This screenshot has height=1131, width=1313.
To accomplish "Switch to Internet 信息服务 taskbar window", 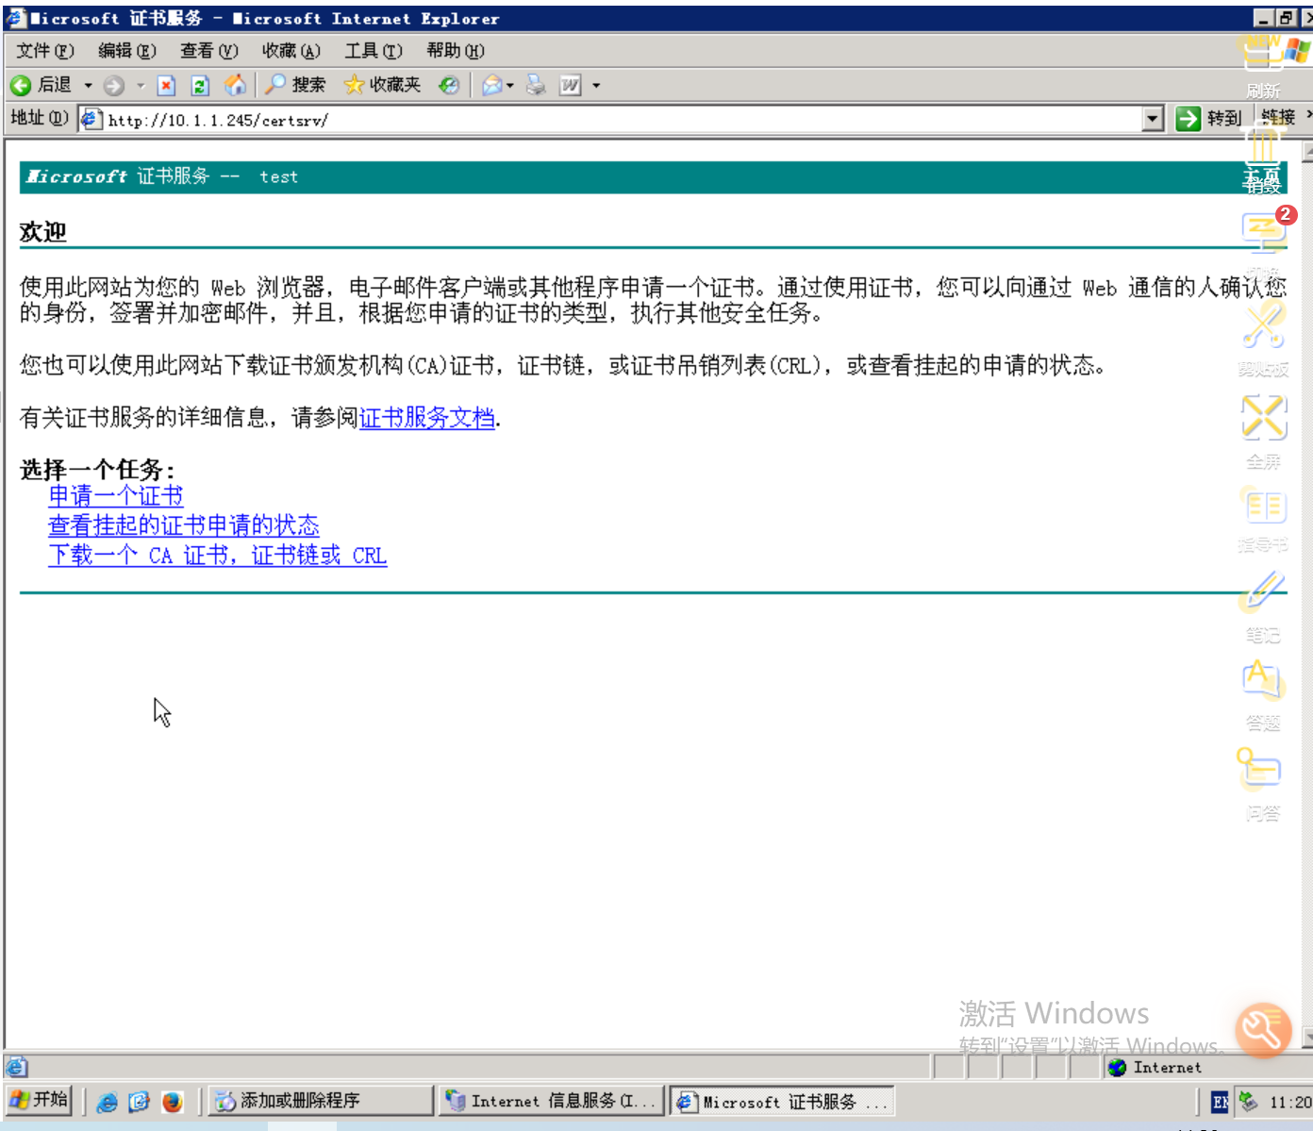I will coord(552,1101).
